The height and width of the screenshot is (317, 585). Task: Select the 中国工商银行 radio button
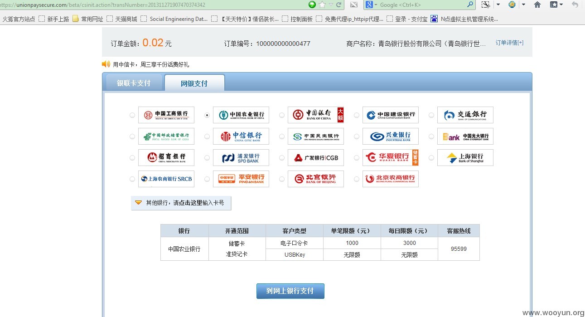click(x=132, y=115)
